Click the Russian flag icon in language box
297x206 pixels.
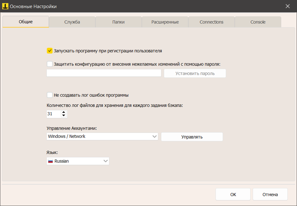click(x=50, y=161)
